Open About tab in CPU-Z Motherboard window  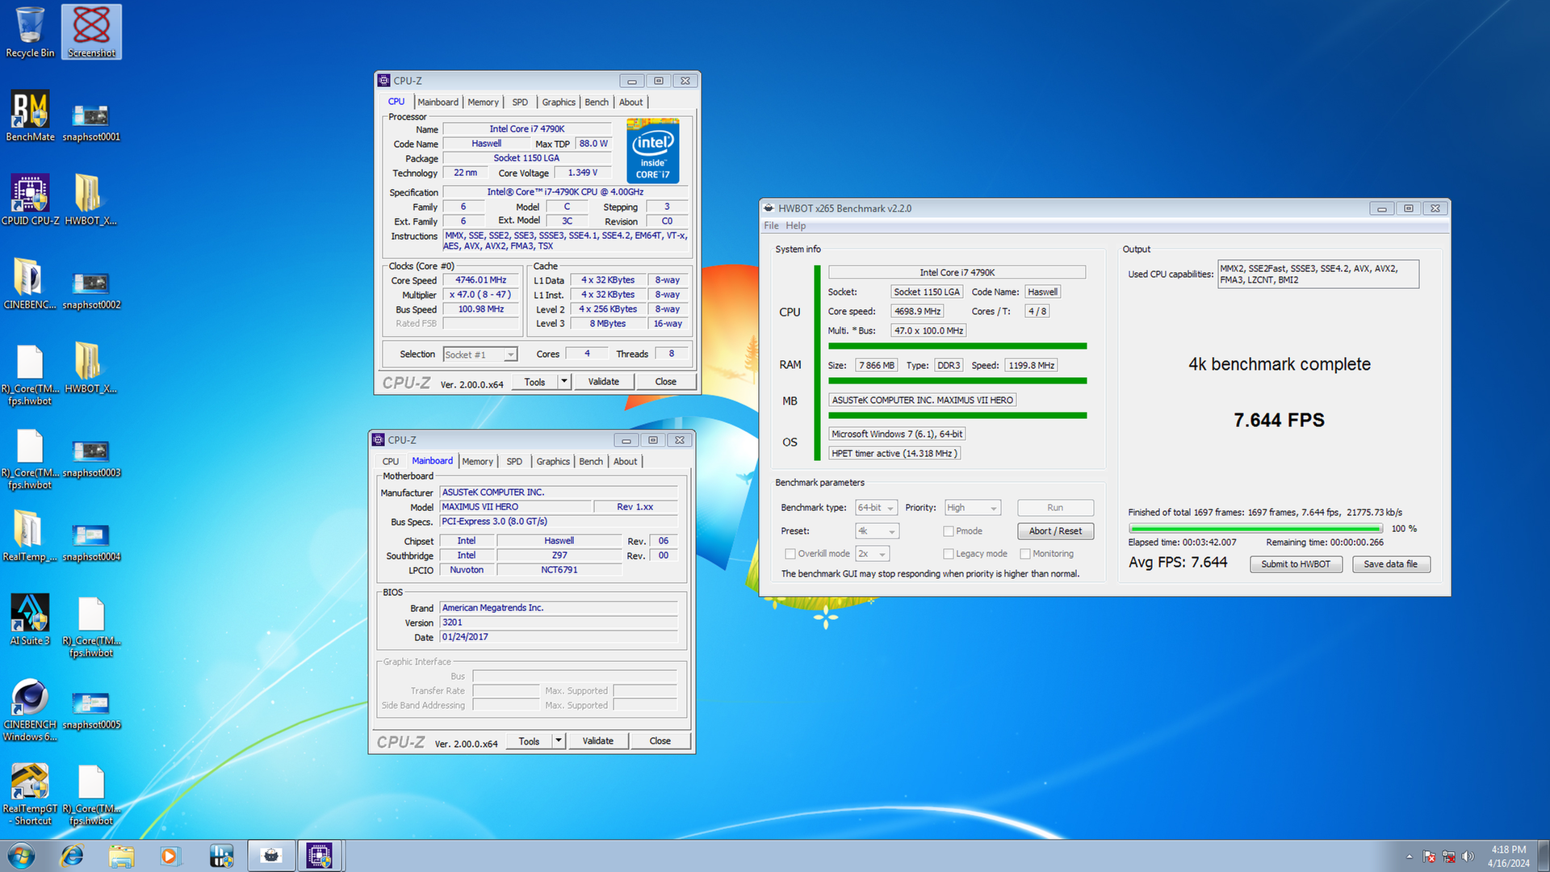point(625,462)
